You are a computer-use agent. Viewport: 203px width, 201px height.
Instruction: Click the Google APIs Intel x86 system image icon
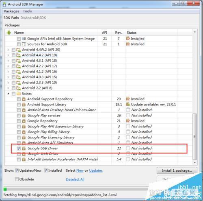point(24,39)
